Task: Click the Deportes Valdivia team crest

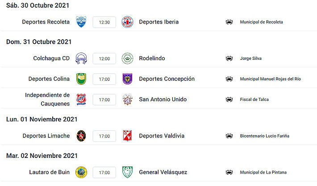Action: 128,136
